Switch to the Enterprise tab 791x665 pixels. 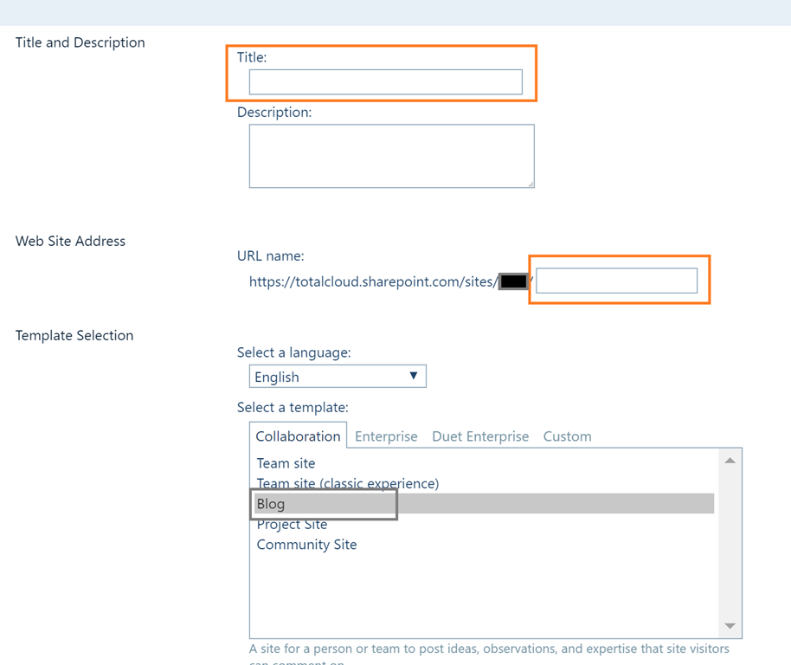tap(386, 436)
